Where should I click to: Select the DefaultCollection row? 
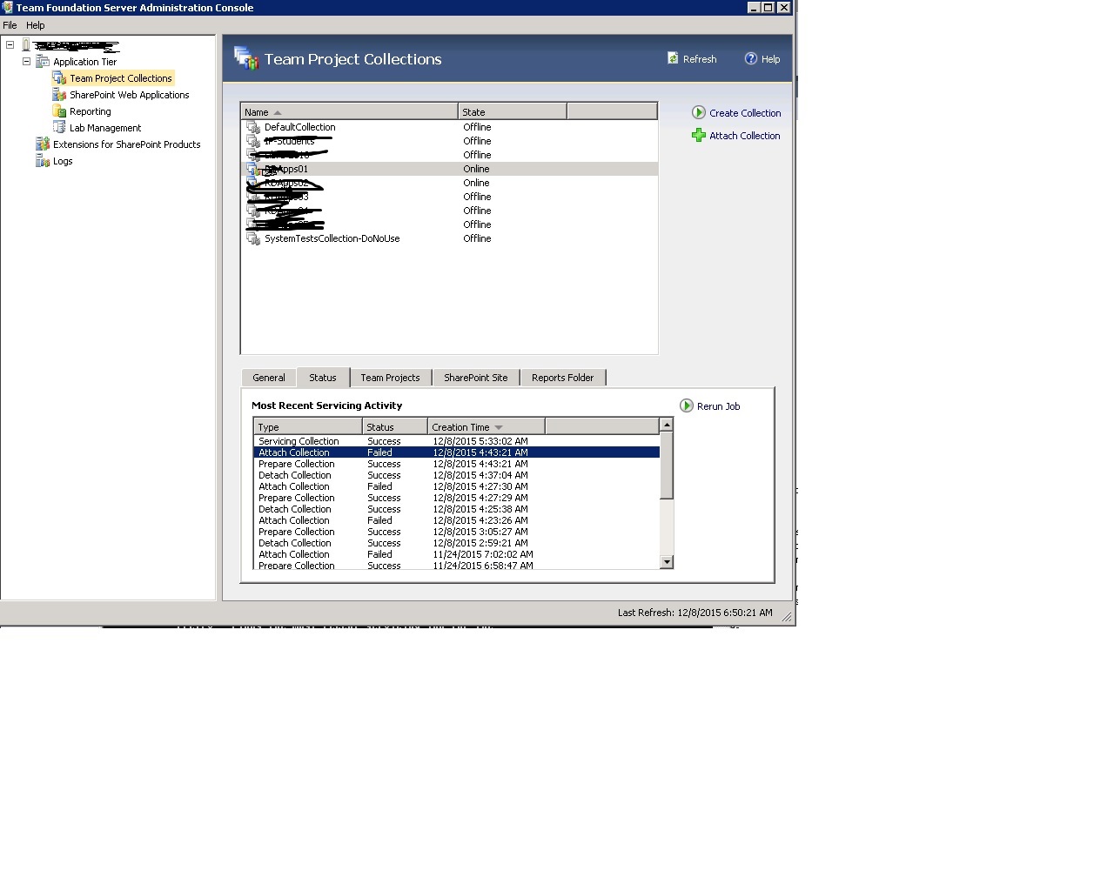450,127
